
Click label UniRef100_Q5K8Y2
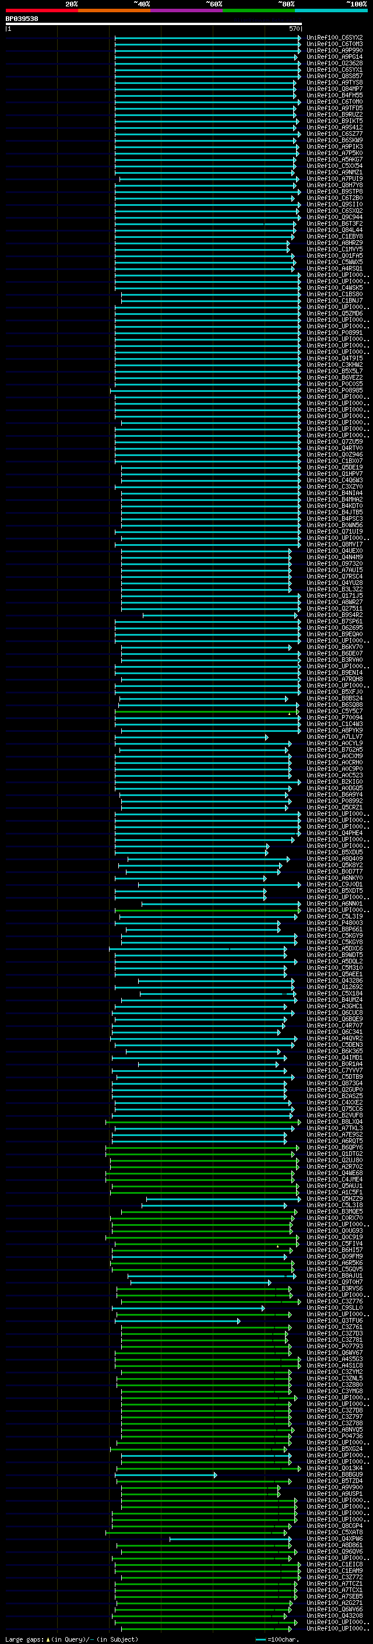point(335,865)
